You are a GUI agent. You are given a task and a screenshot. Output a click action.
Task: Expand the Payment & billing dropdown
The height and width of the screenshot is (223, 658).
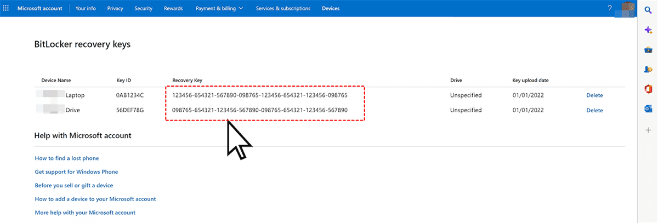pos(219,8)
